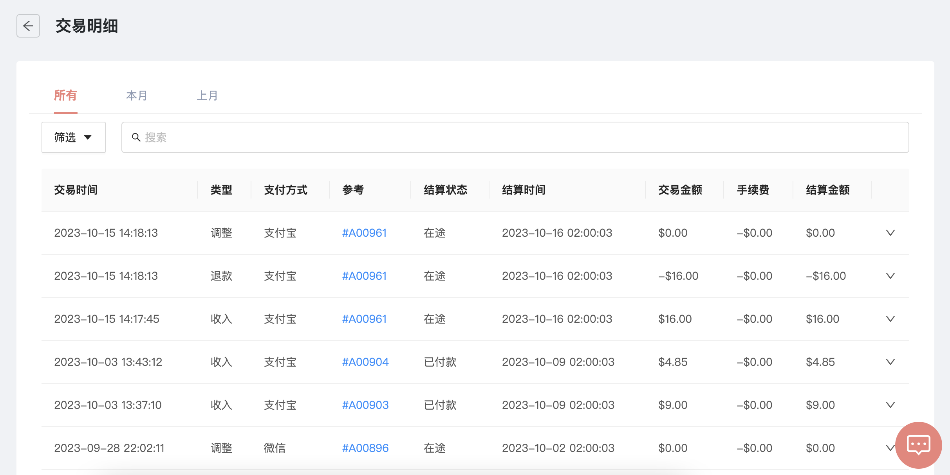The width and height of the screenshot is (950, 475).
Task: Switch to the 上月 tab
Action: (x=207, y=95)
